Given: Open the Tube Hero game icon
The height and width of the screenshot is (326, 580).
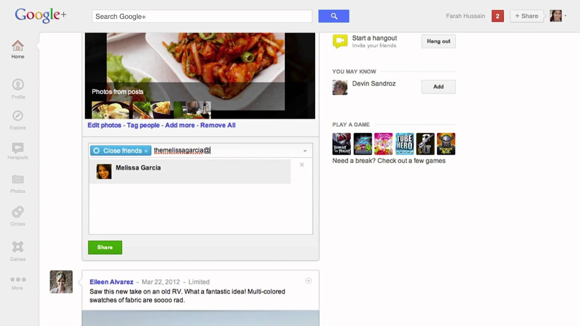Looking at the screenshot, I should [404, 144].
